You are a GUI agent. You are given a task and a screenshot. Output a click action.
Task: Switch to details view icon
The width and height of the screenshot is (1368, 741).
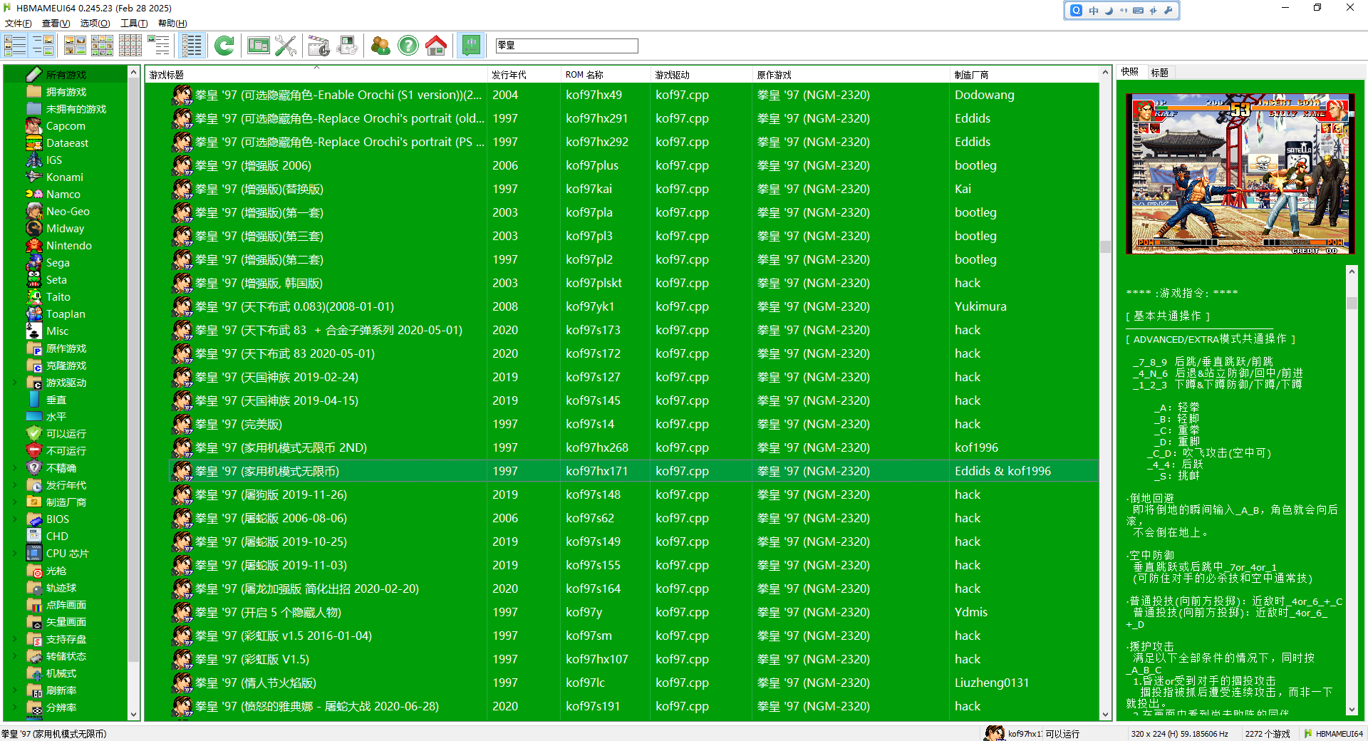point(158,46)
